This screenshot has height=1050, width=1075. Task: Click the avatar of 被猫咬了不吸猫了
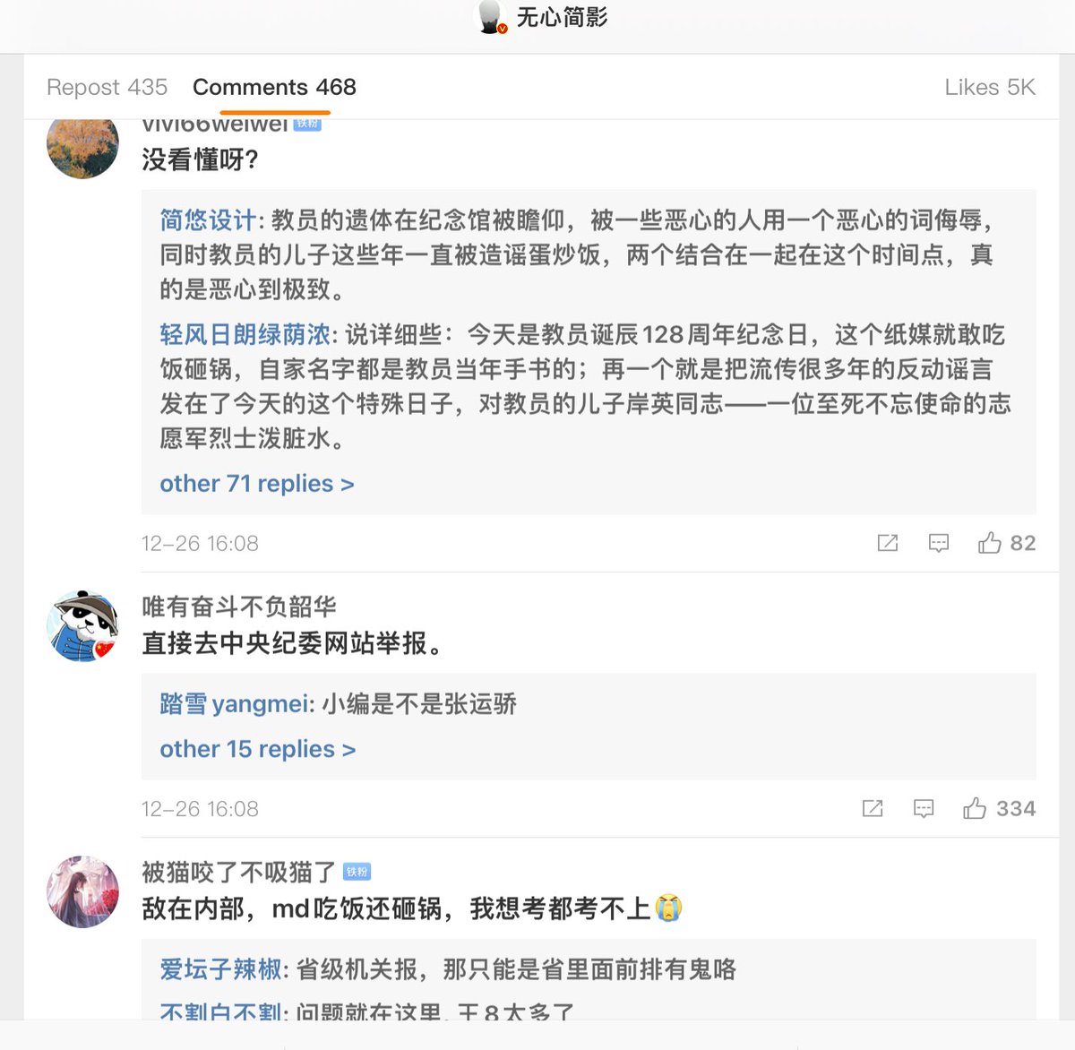click(82, 891)
